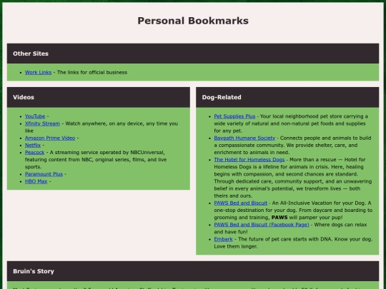Click 'theirs and ours.' text
Image resolution: width=386 pixels, height=289 pixels.
pyautogui.click(x=233, y=196)
